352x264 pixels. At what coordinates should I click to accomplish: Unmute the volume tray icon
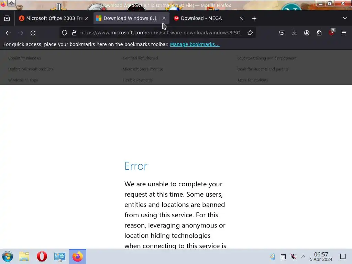coord(293,256)
